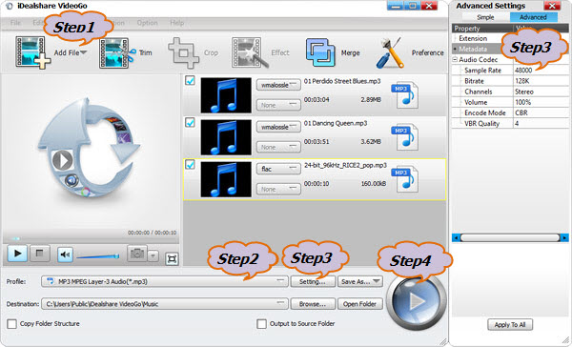Image resolution: width=572 pixels, height=347 pixels.
Task: Click the Option menu
Action: [147, 23]
